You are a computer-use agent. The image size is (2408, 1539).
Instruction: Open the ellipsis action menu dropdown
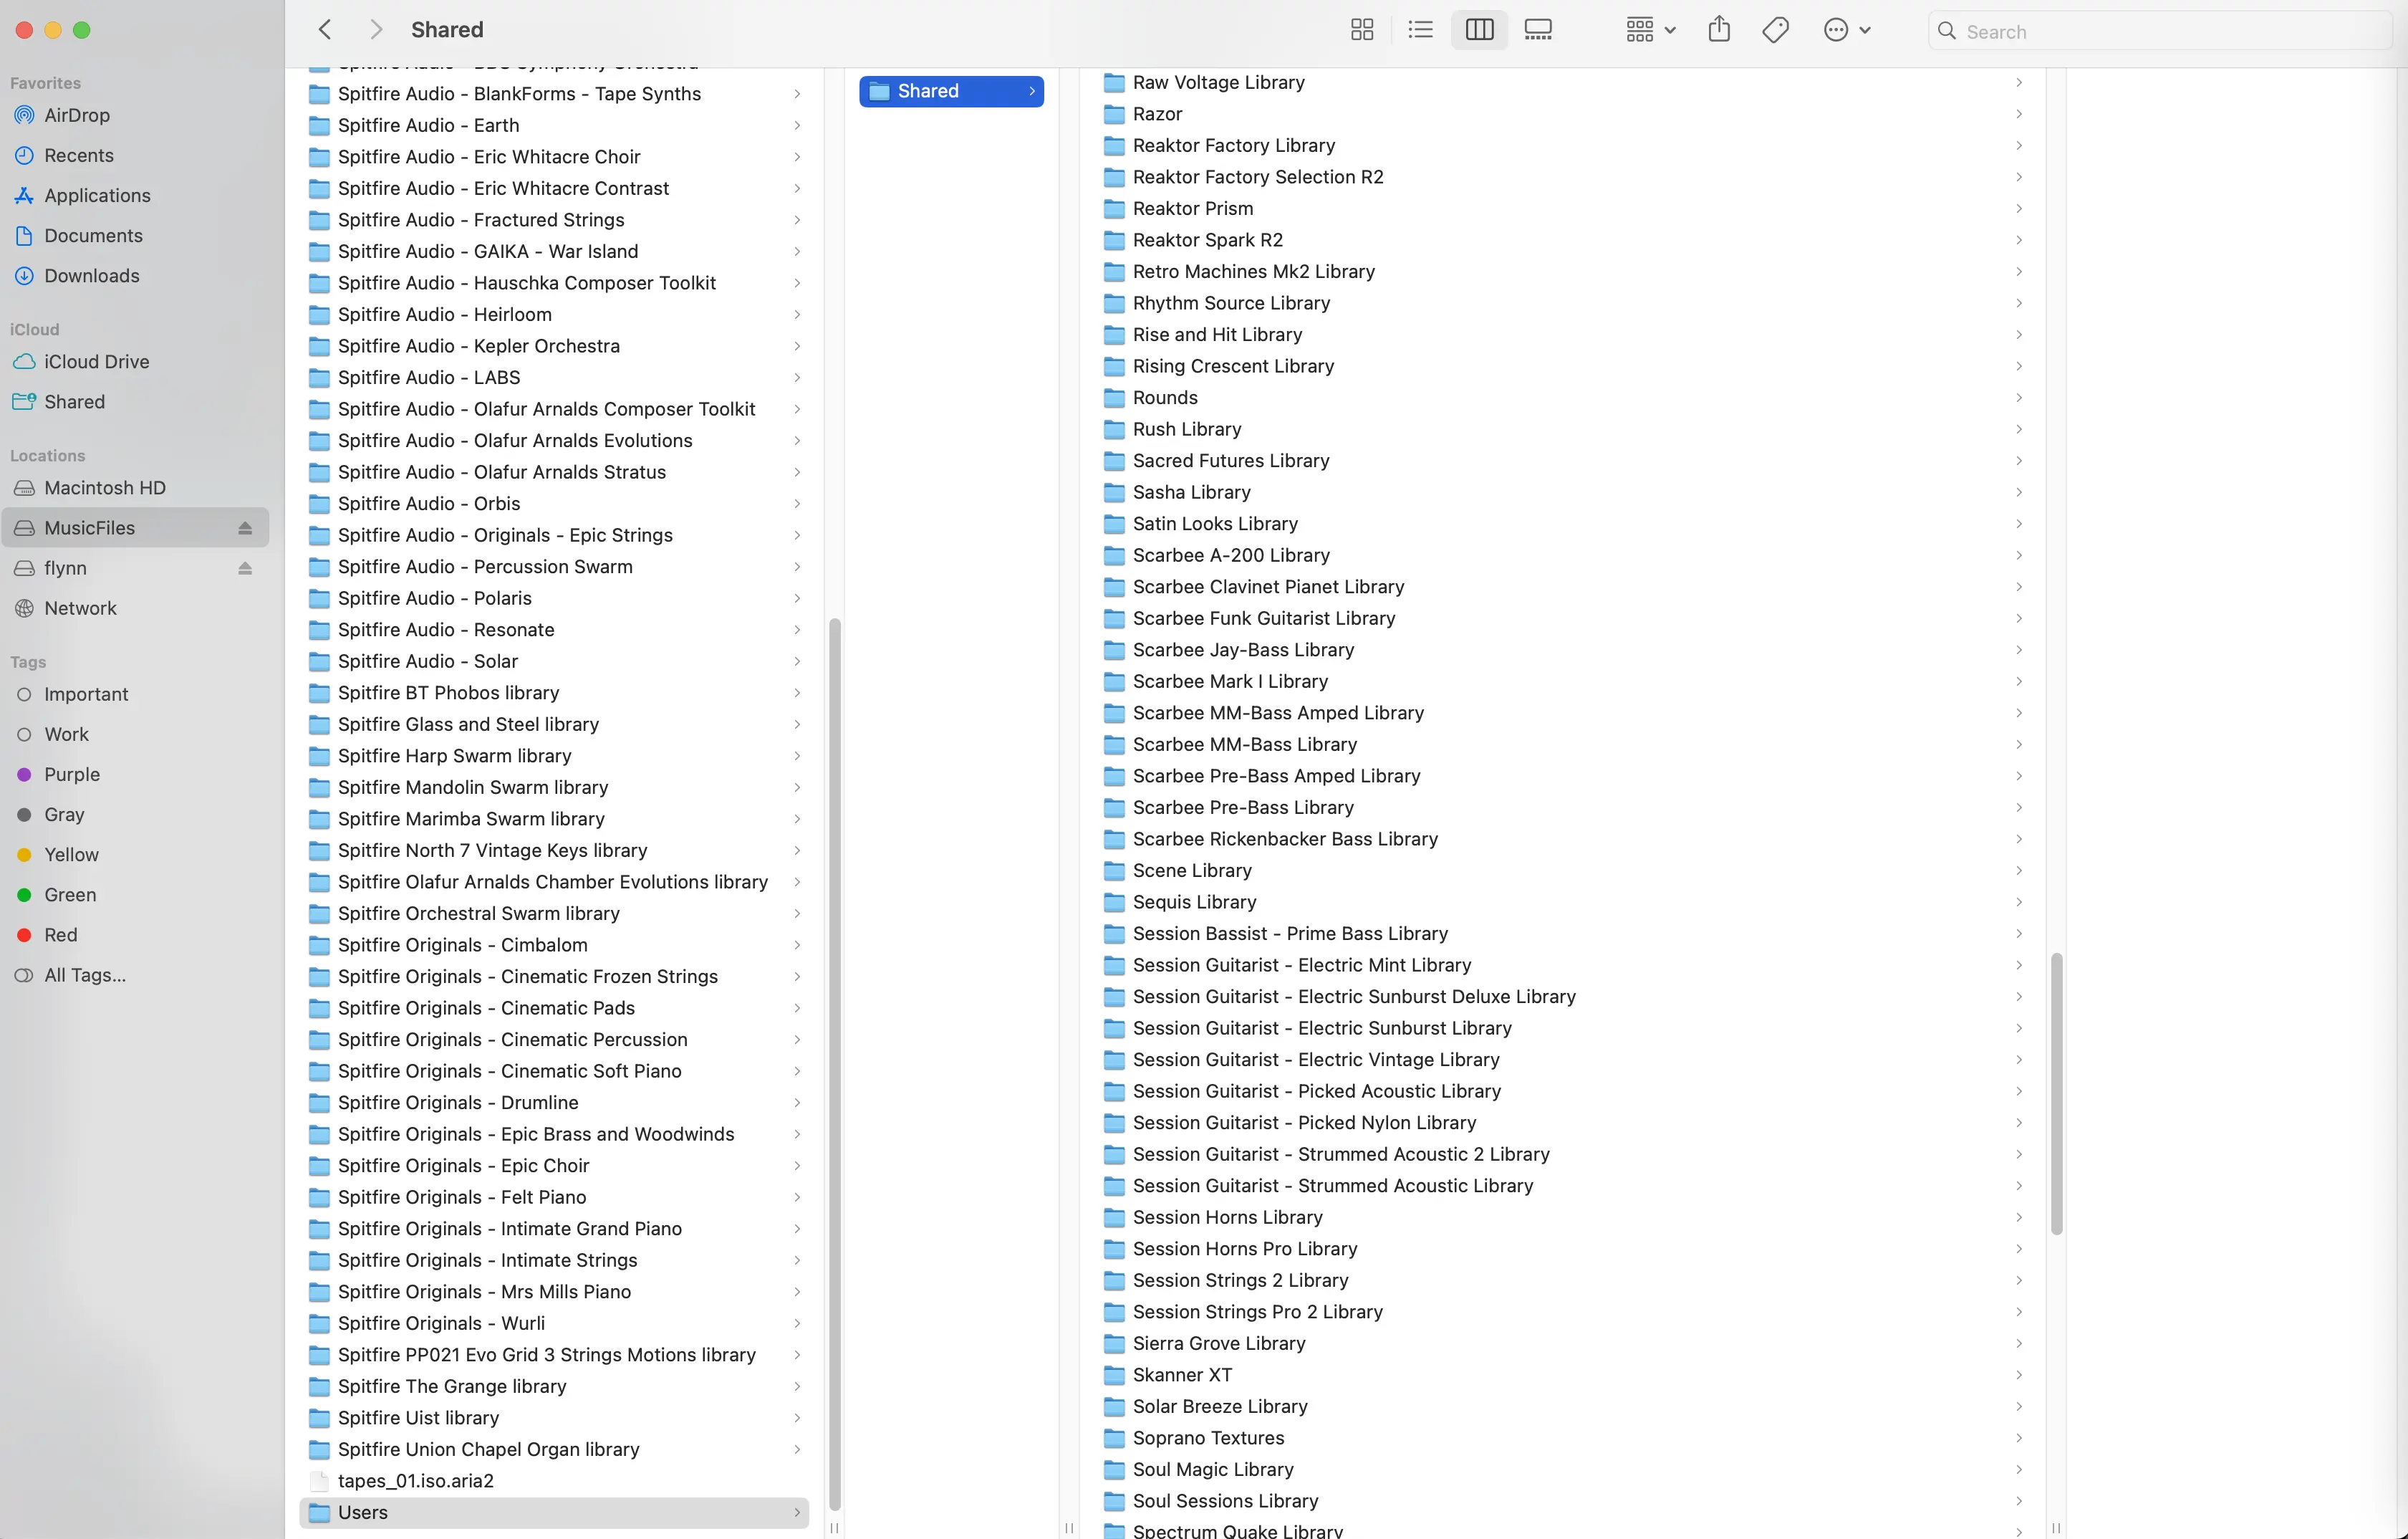pos(1846,30)
